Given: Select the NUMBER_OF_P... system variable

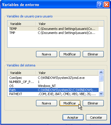Looking at the screenshot, I should pos(54,82).
